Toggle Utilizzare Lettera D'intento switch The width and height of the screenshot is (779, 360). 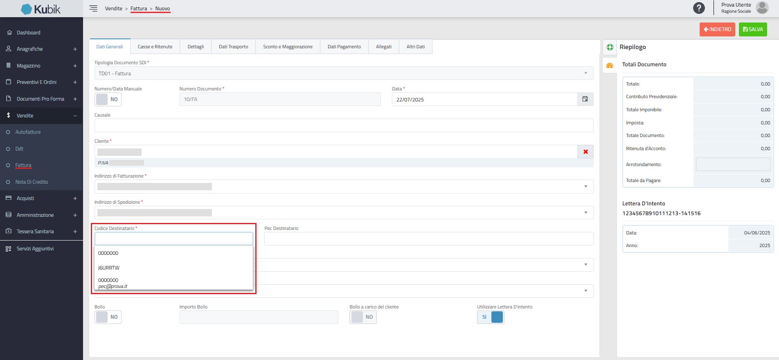click(491, 317)
